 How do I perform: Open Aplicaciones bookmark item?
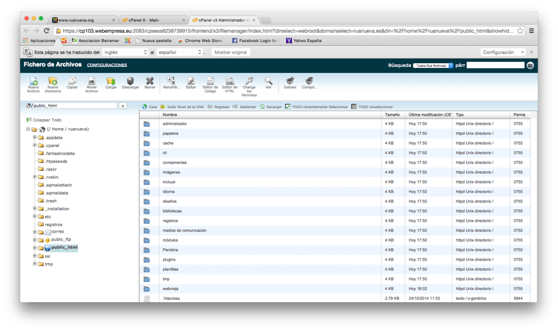coord(40,41)
